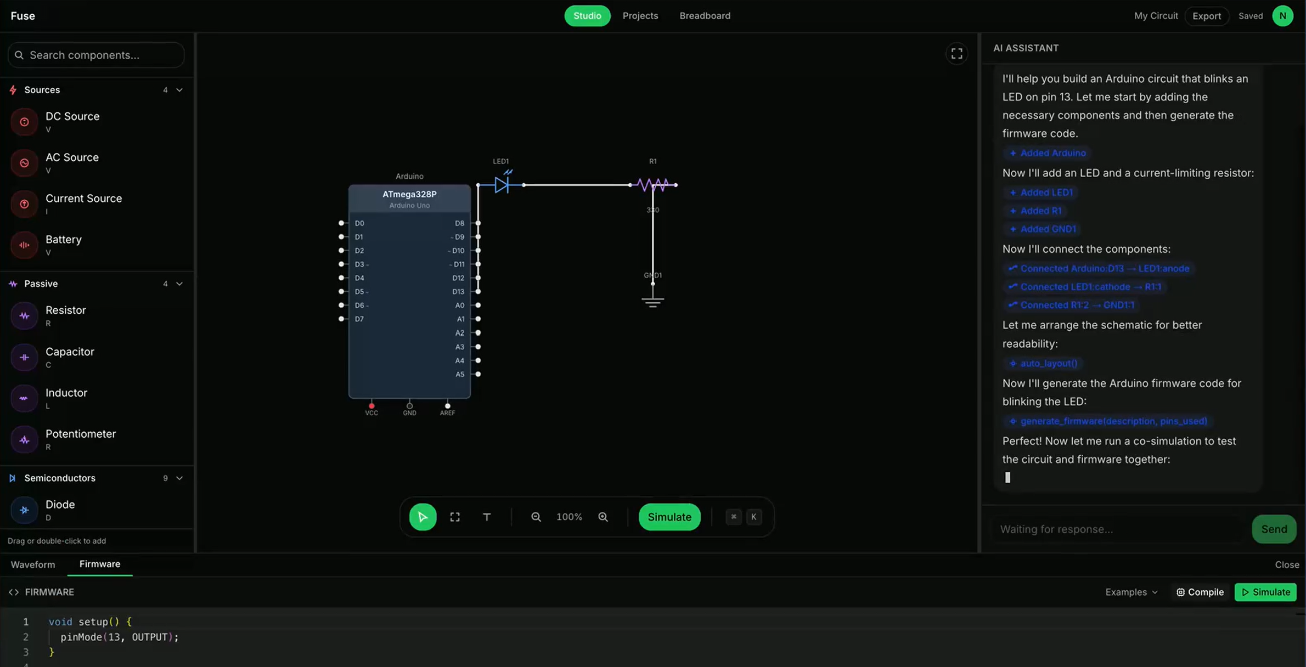Click the Search components field
The height and width of the screenshot is (667, 1306).
pos(96,55)
